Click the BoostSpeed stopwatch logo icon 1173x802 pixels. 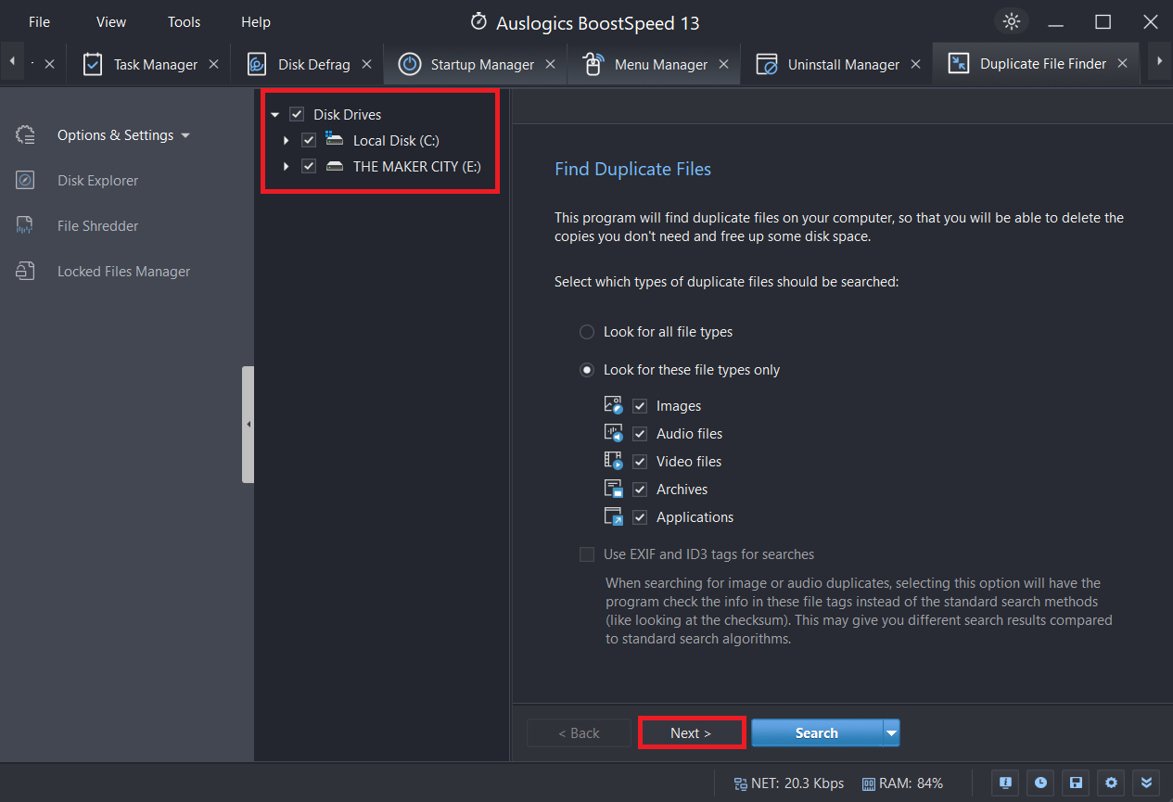tap(478, 21)
